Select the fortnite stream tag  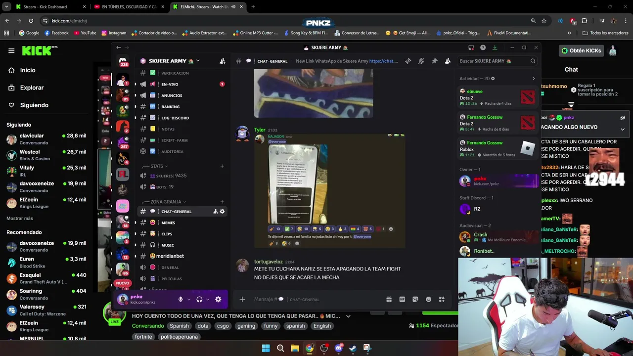pyautogui.click(x=143, y=337)
